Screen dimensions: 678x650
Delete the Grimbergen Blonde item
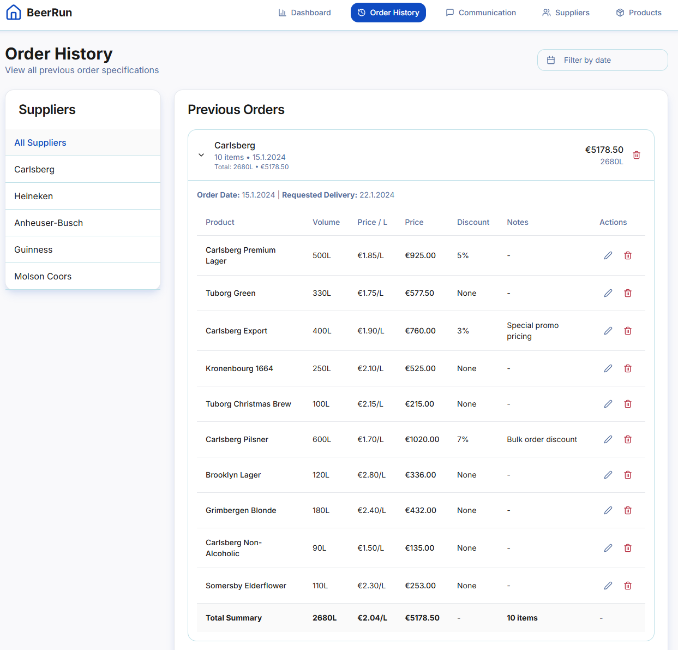pyautogui.click(x=627, y=510)
